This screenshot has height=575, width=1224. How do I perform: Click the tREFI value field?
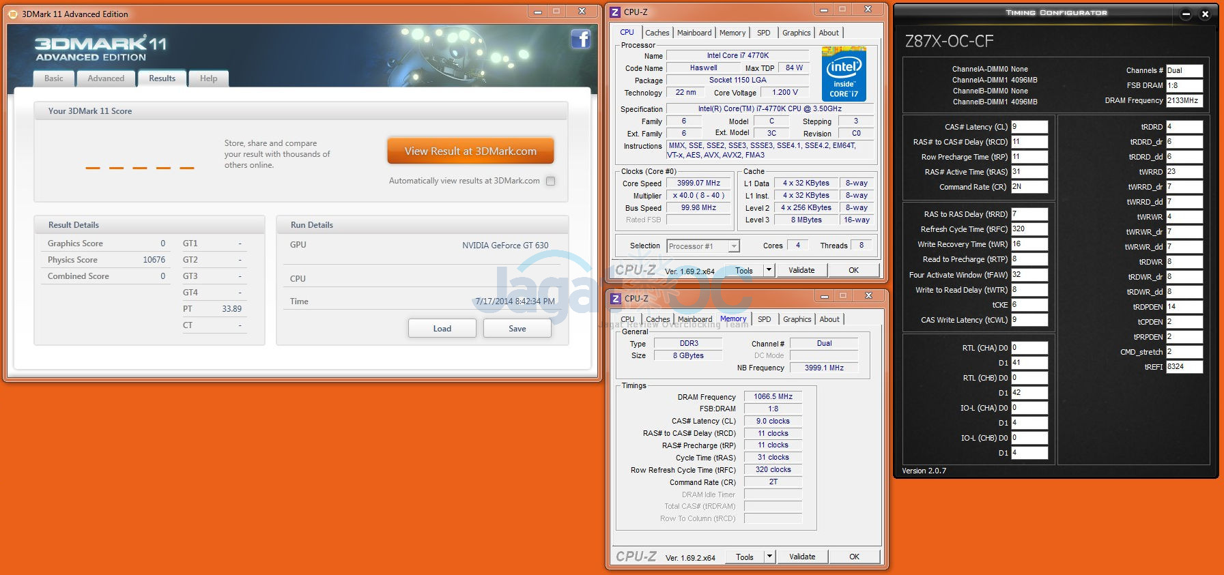pos(1184,367)
